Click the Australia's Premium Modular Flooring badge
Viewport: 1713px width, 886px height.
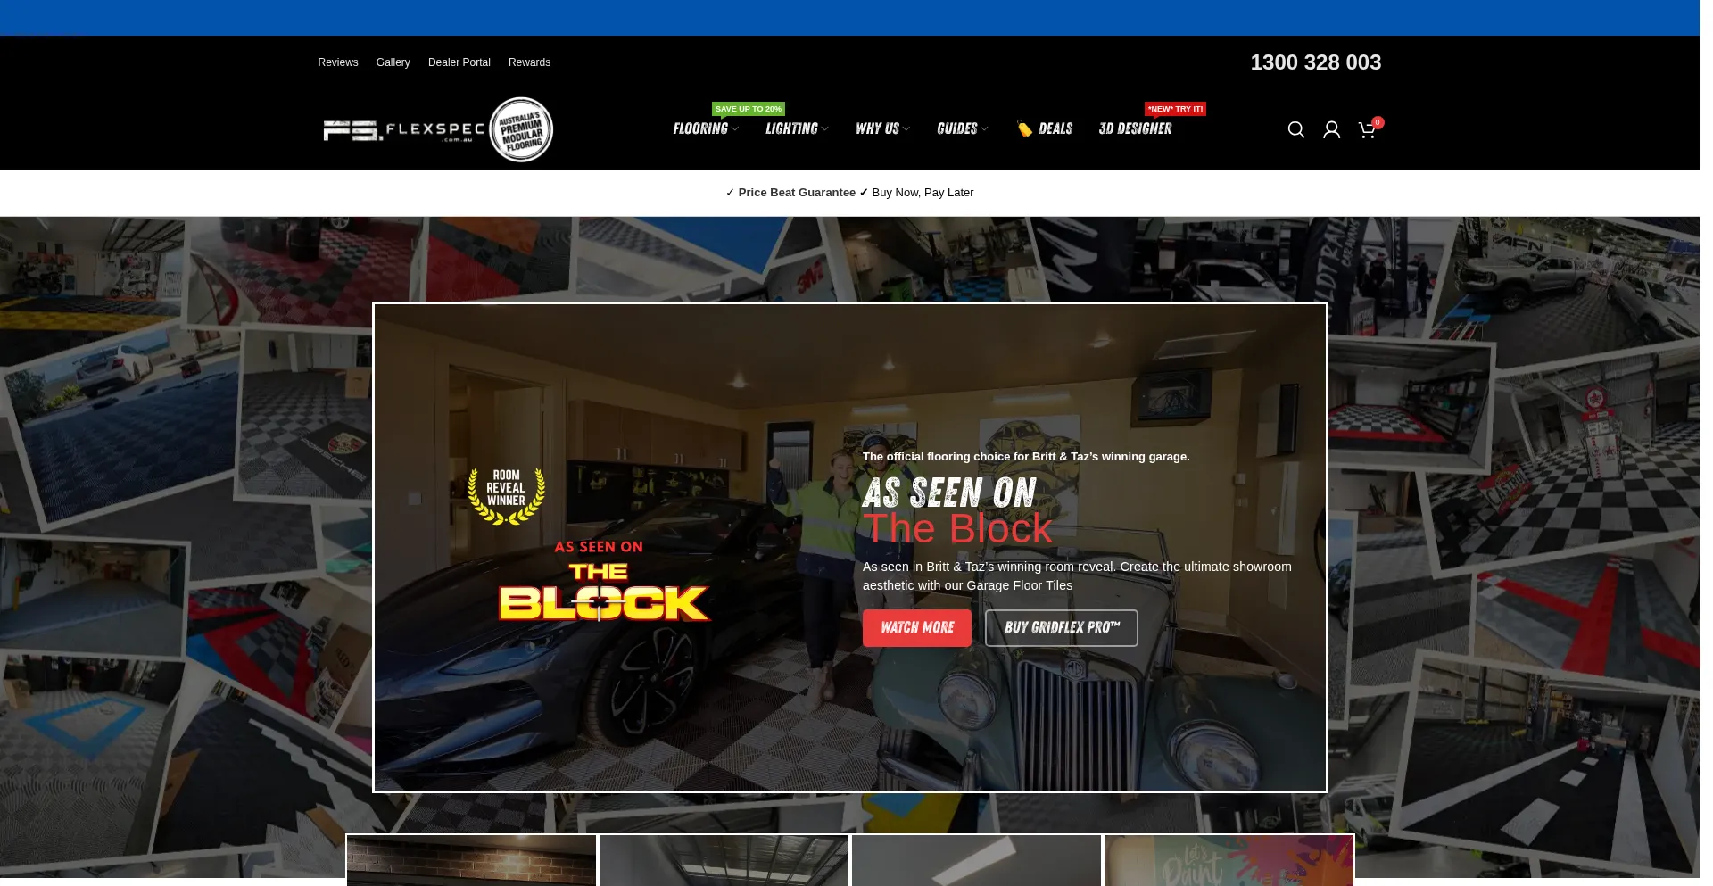pyautogui.click(x=521, y=129)
